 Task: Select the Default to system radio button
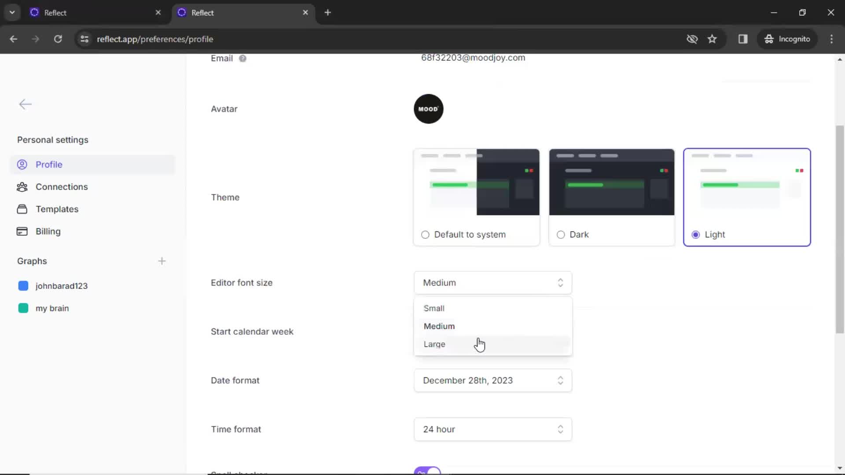[425, 234]
